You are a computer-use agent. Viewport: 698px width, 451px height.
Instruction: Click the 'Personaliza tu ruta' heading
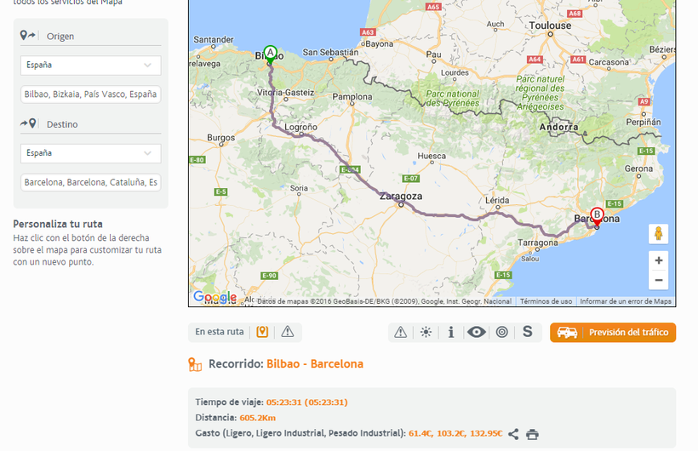pyautogui.click(x=58, y=224)
